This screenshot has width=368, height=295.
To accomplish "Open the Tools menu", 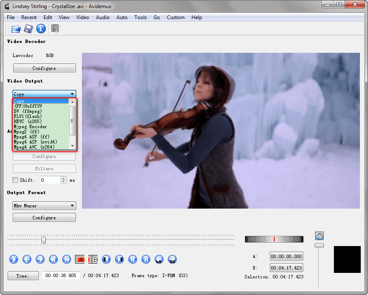I will tap(140, 17).
